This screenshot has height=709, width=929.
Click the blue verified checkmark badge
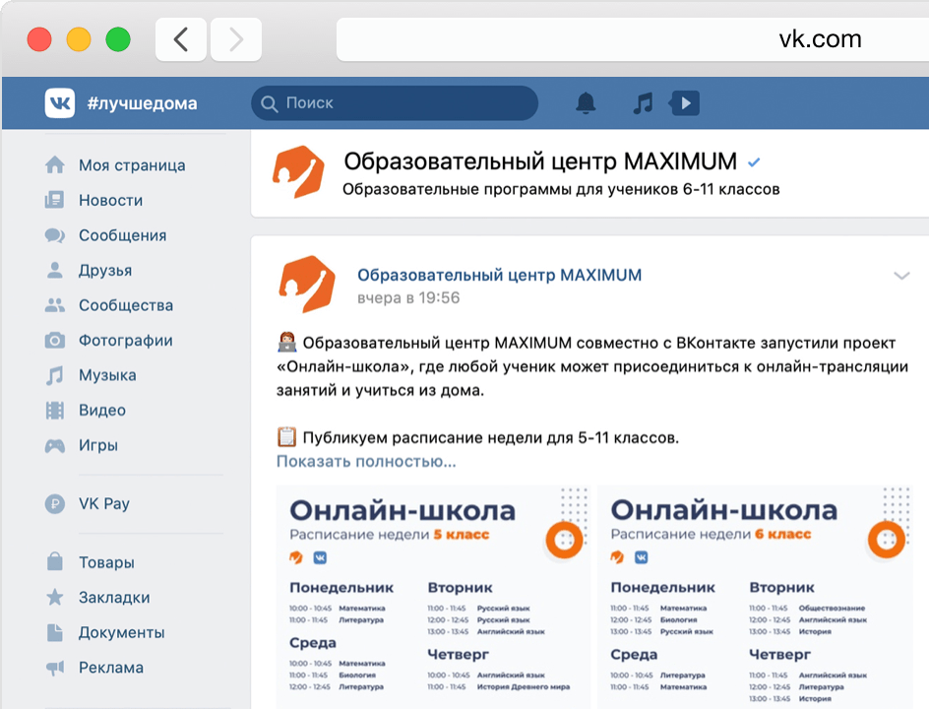(754, 161)
